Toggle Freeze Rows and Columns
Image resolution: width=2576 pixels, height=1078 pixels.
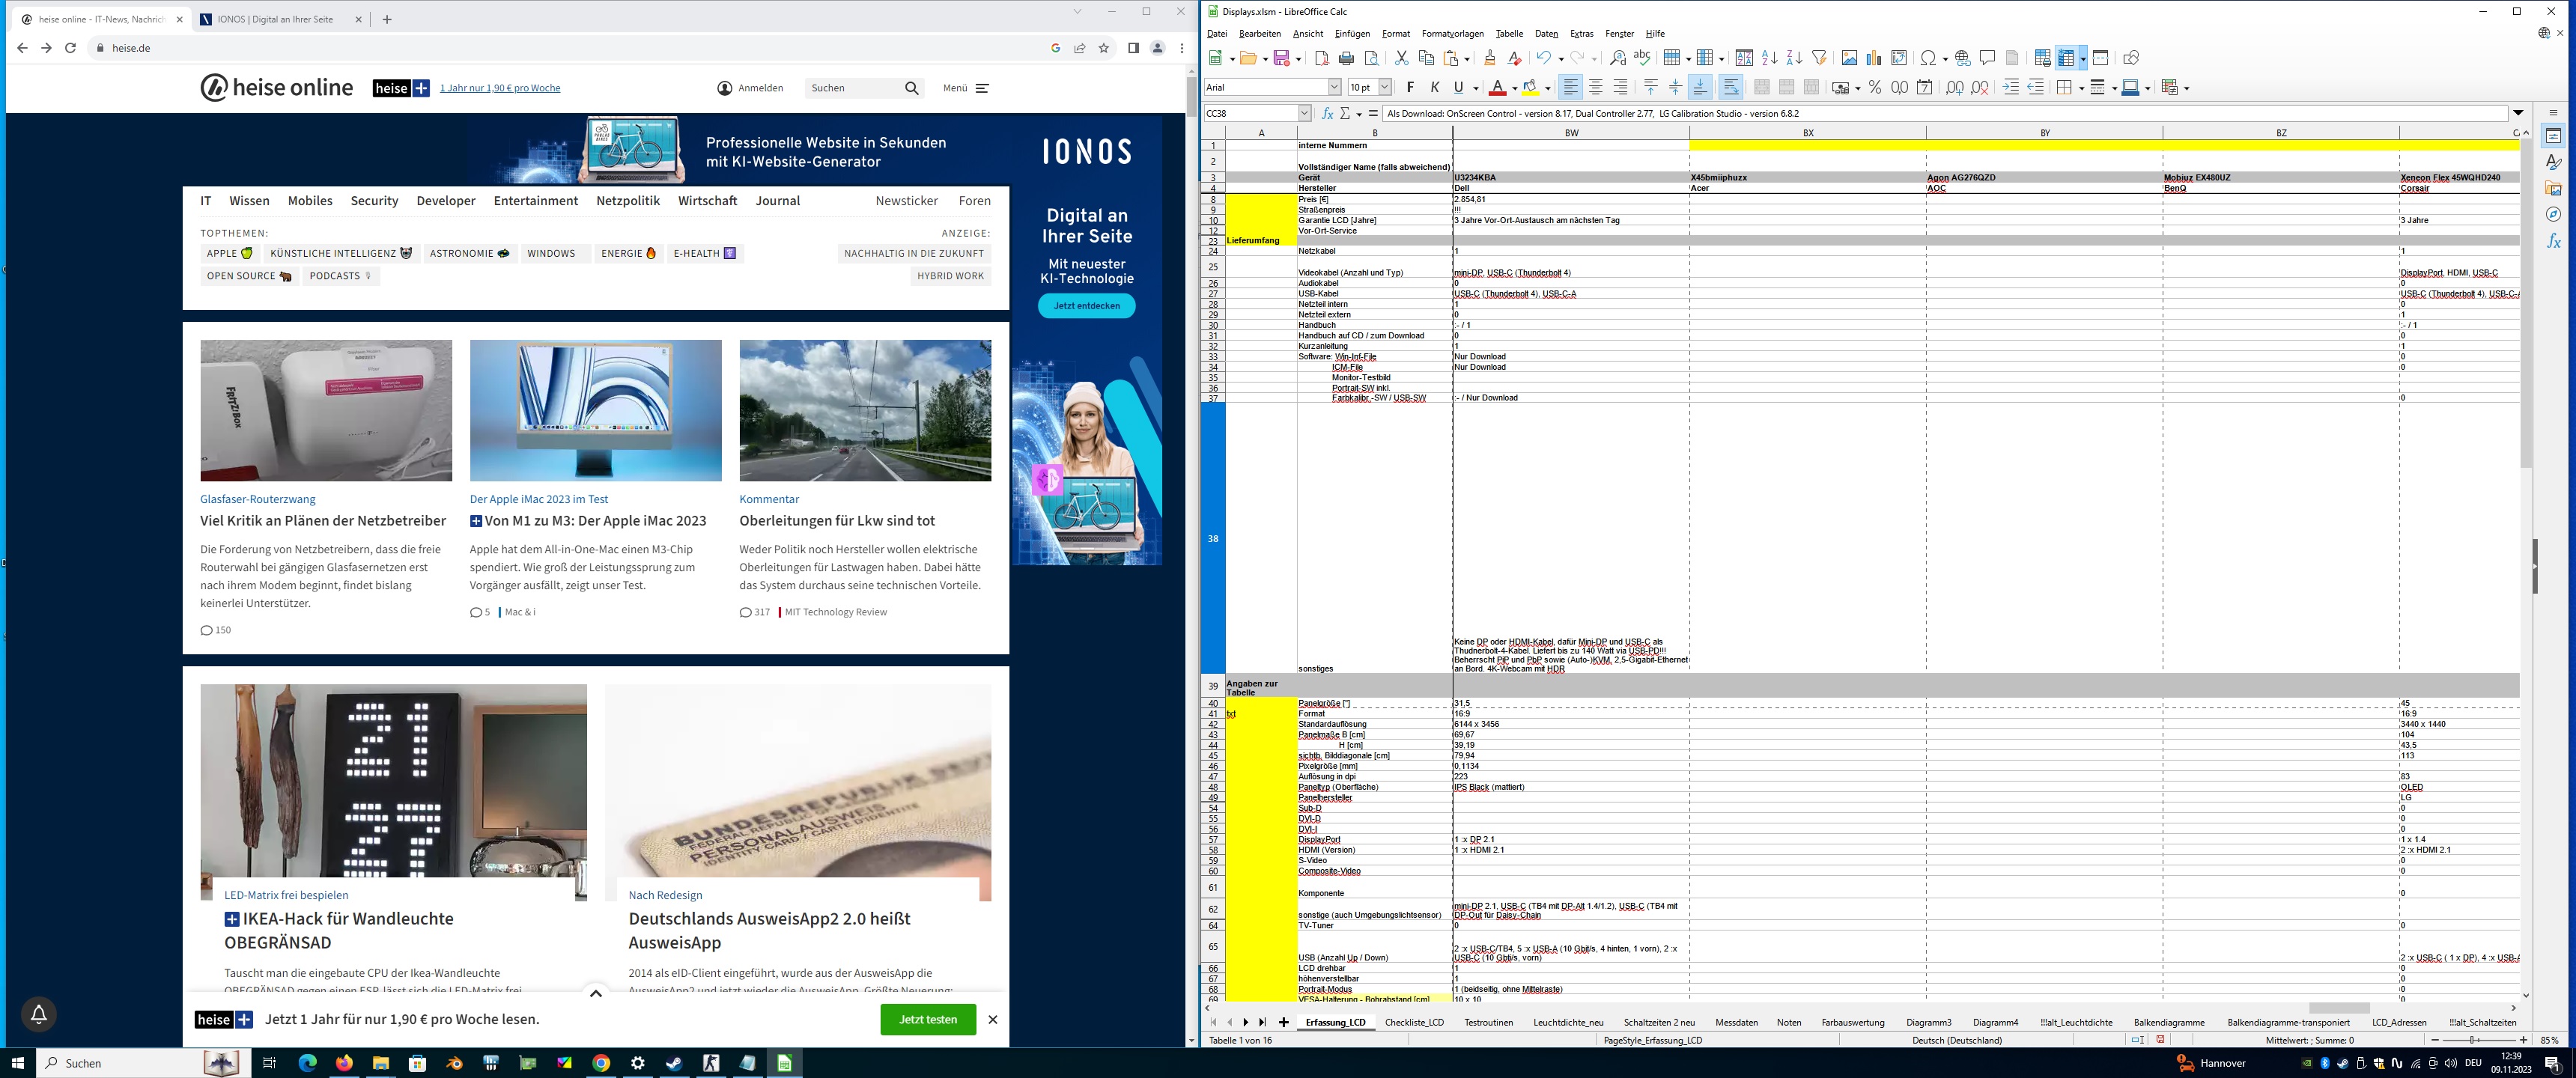(2066, 58)
